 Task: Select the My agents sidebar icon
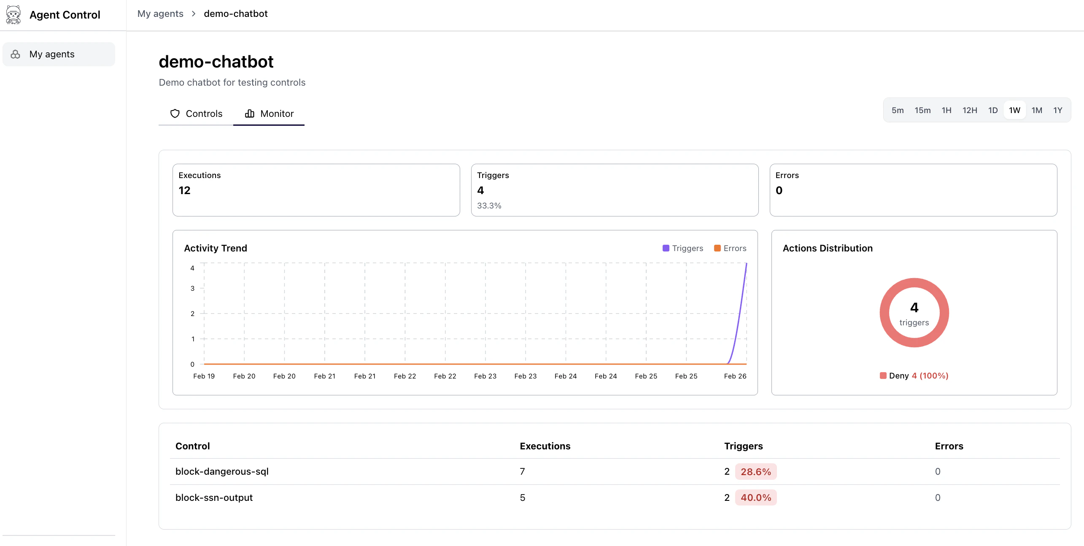[x=15, y=54]
